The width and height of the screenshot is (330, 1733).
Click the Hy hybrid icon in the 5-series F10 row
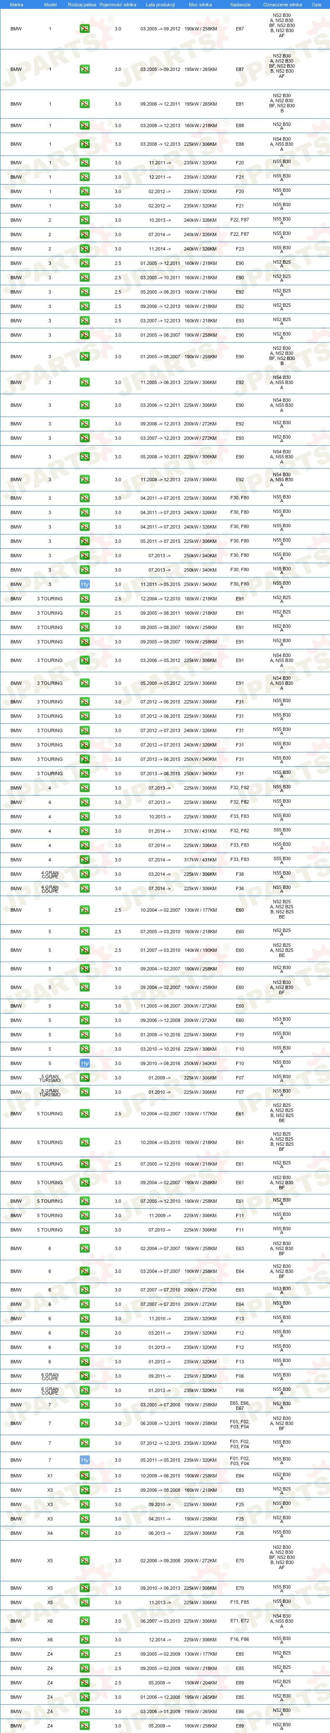pos(85,1063)
